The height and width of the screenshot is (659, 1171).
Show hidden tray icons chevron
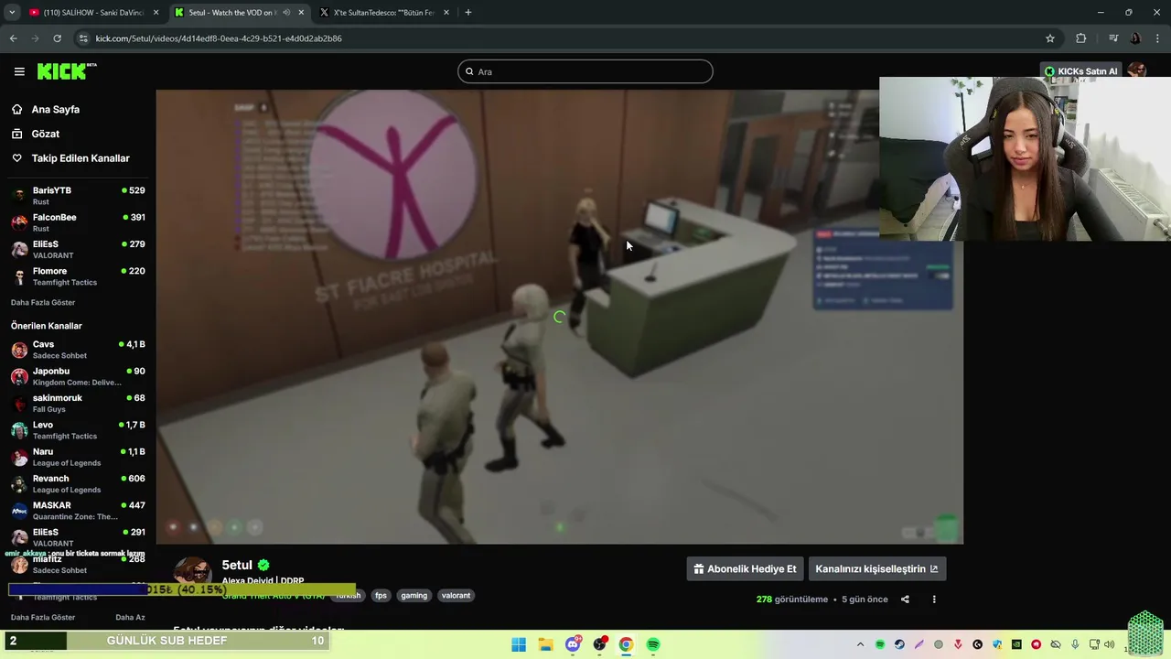click(860, 644)
